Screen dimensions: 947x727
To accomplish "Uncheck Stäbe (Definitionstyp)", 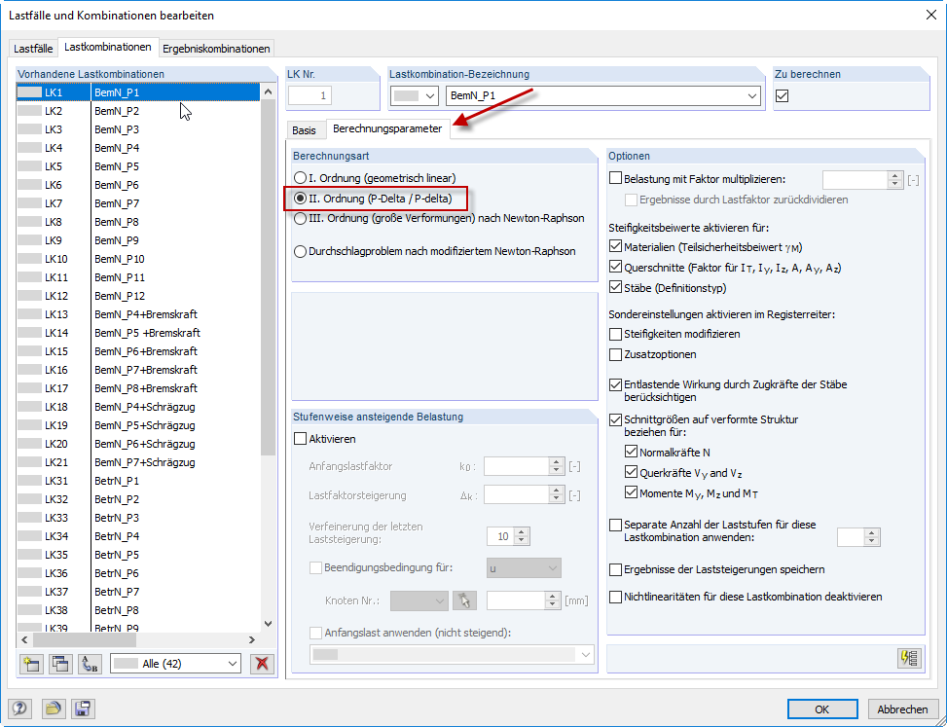I will (615, 287).
